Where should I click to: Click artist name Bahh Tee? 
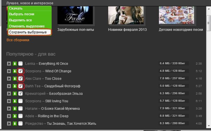click(x=33, y=86)
